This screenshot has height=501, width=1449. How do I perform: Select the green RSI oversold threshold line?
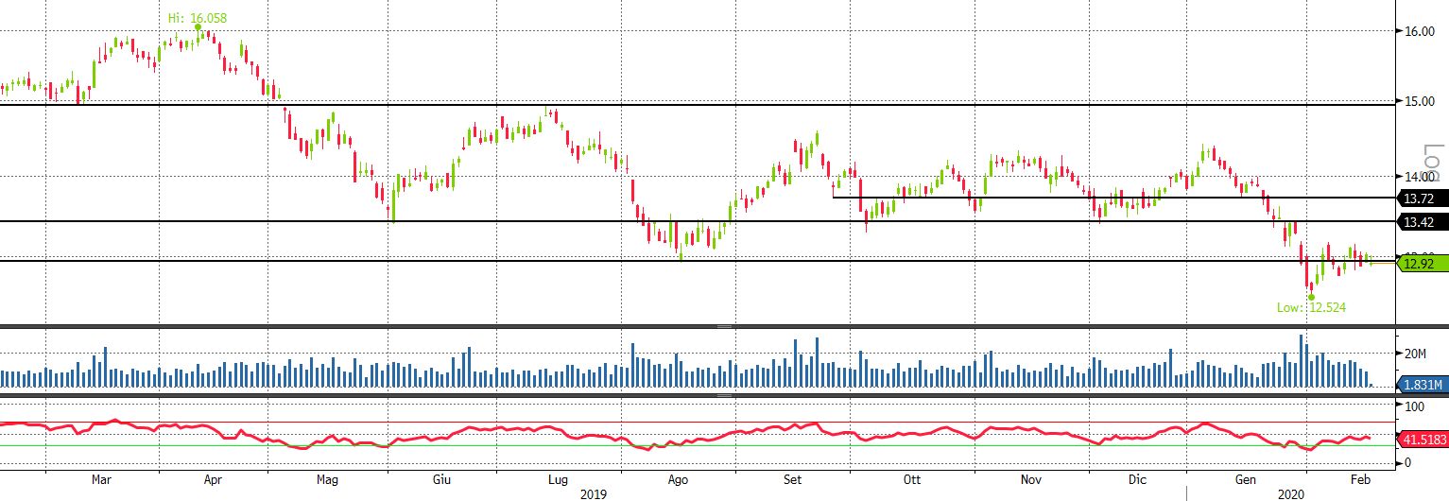(698, 445)
